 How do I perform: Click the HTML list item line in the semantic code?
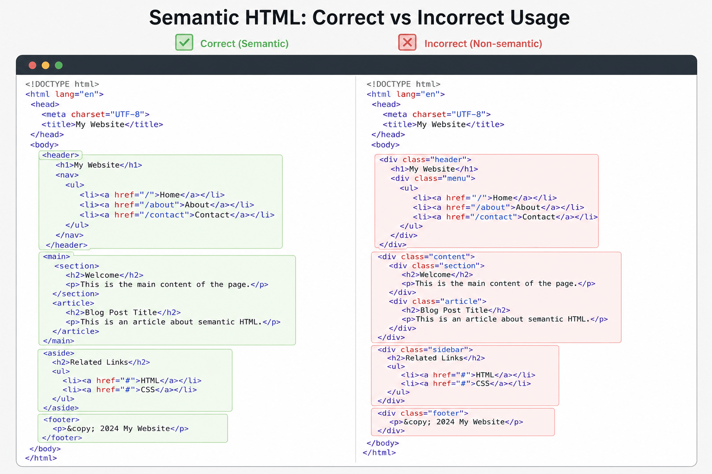pos(132,380)
